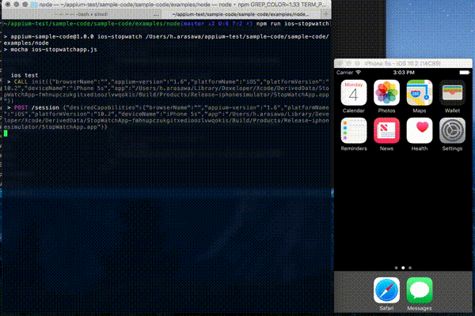
Task: Click the 'mocha ios-stopwatchapp.js' line
Action: pos(54,49)
